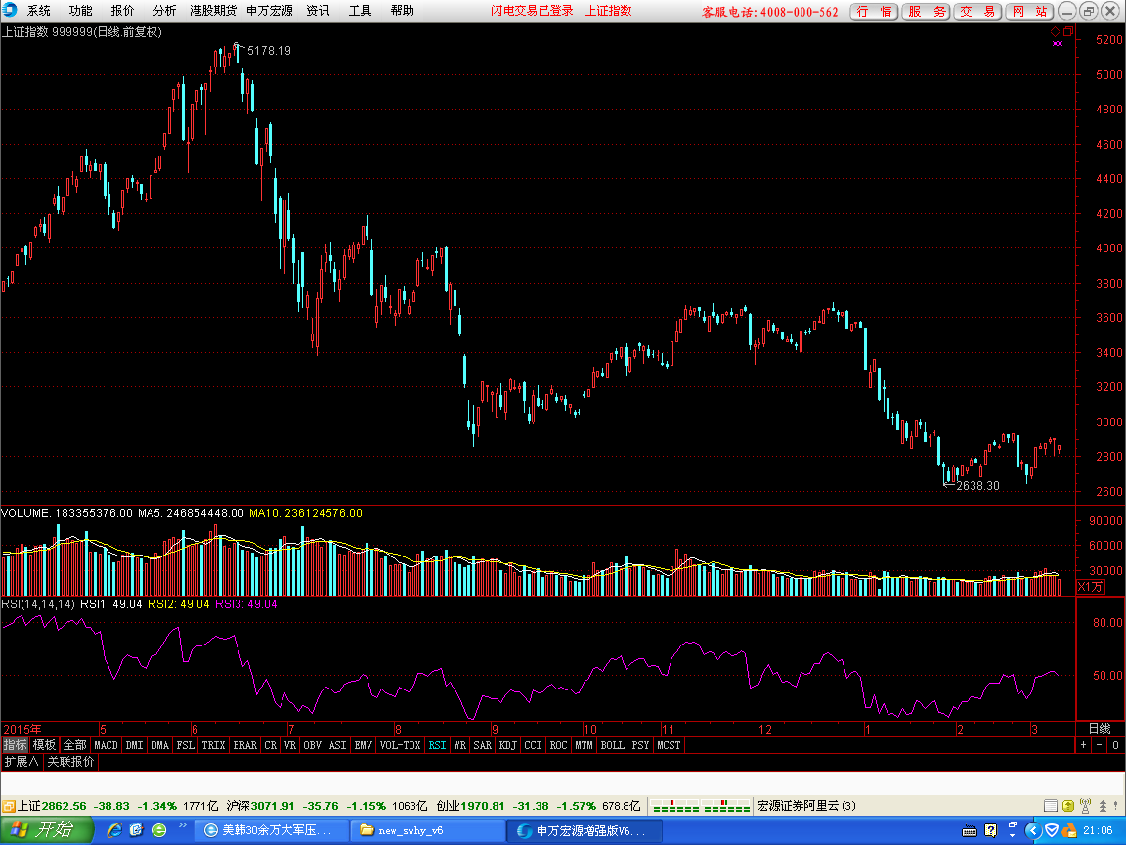Screen dimensions: 1126x845
Task: Open 美韩30余万大军压 taskbar window
Action: pyautogui.click(x=272, y=830)
